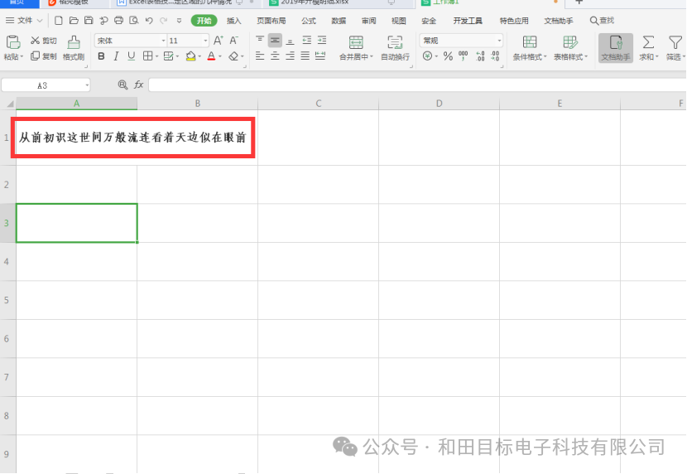Expand the currency format dropdown arrow

[436, 56]
